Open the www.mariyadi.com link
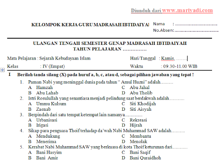221x160 pixels. [187, 10]
